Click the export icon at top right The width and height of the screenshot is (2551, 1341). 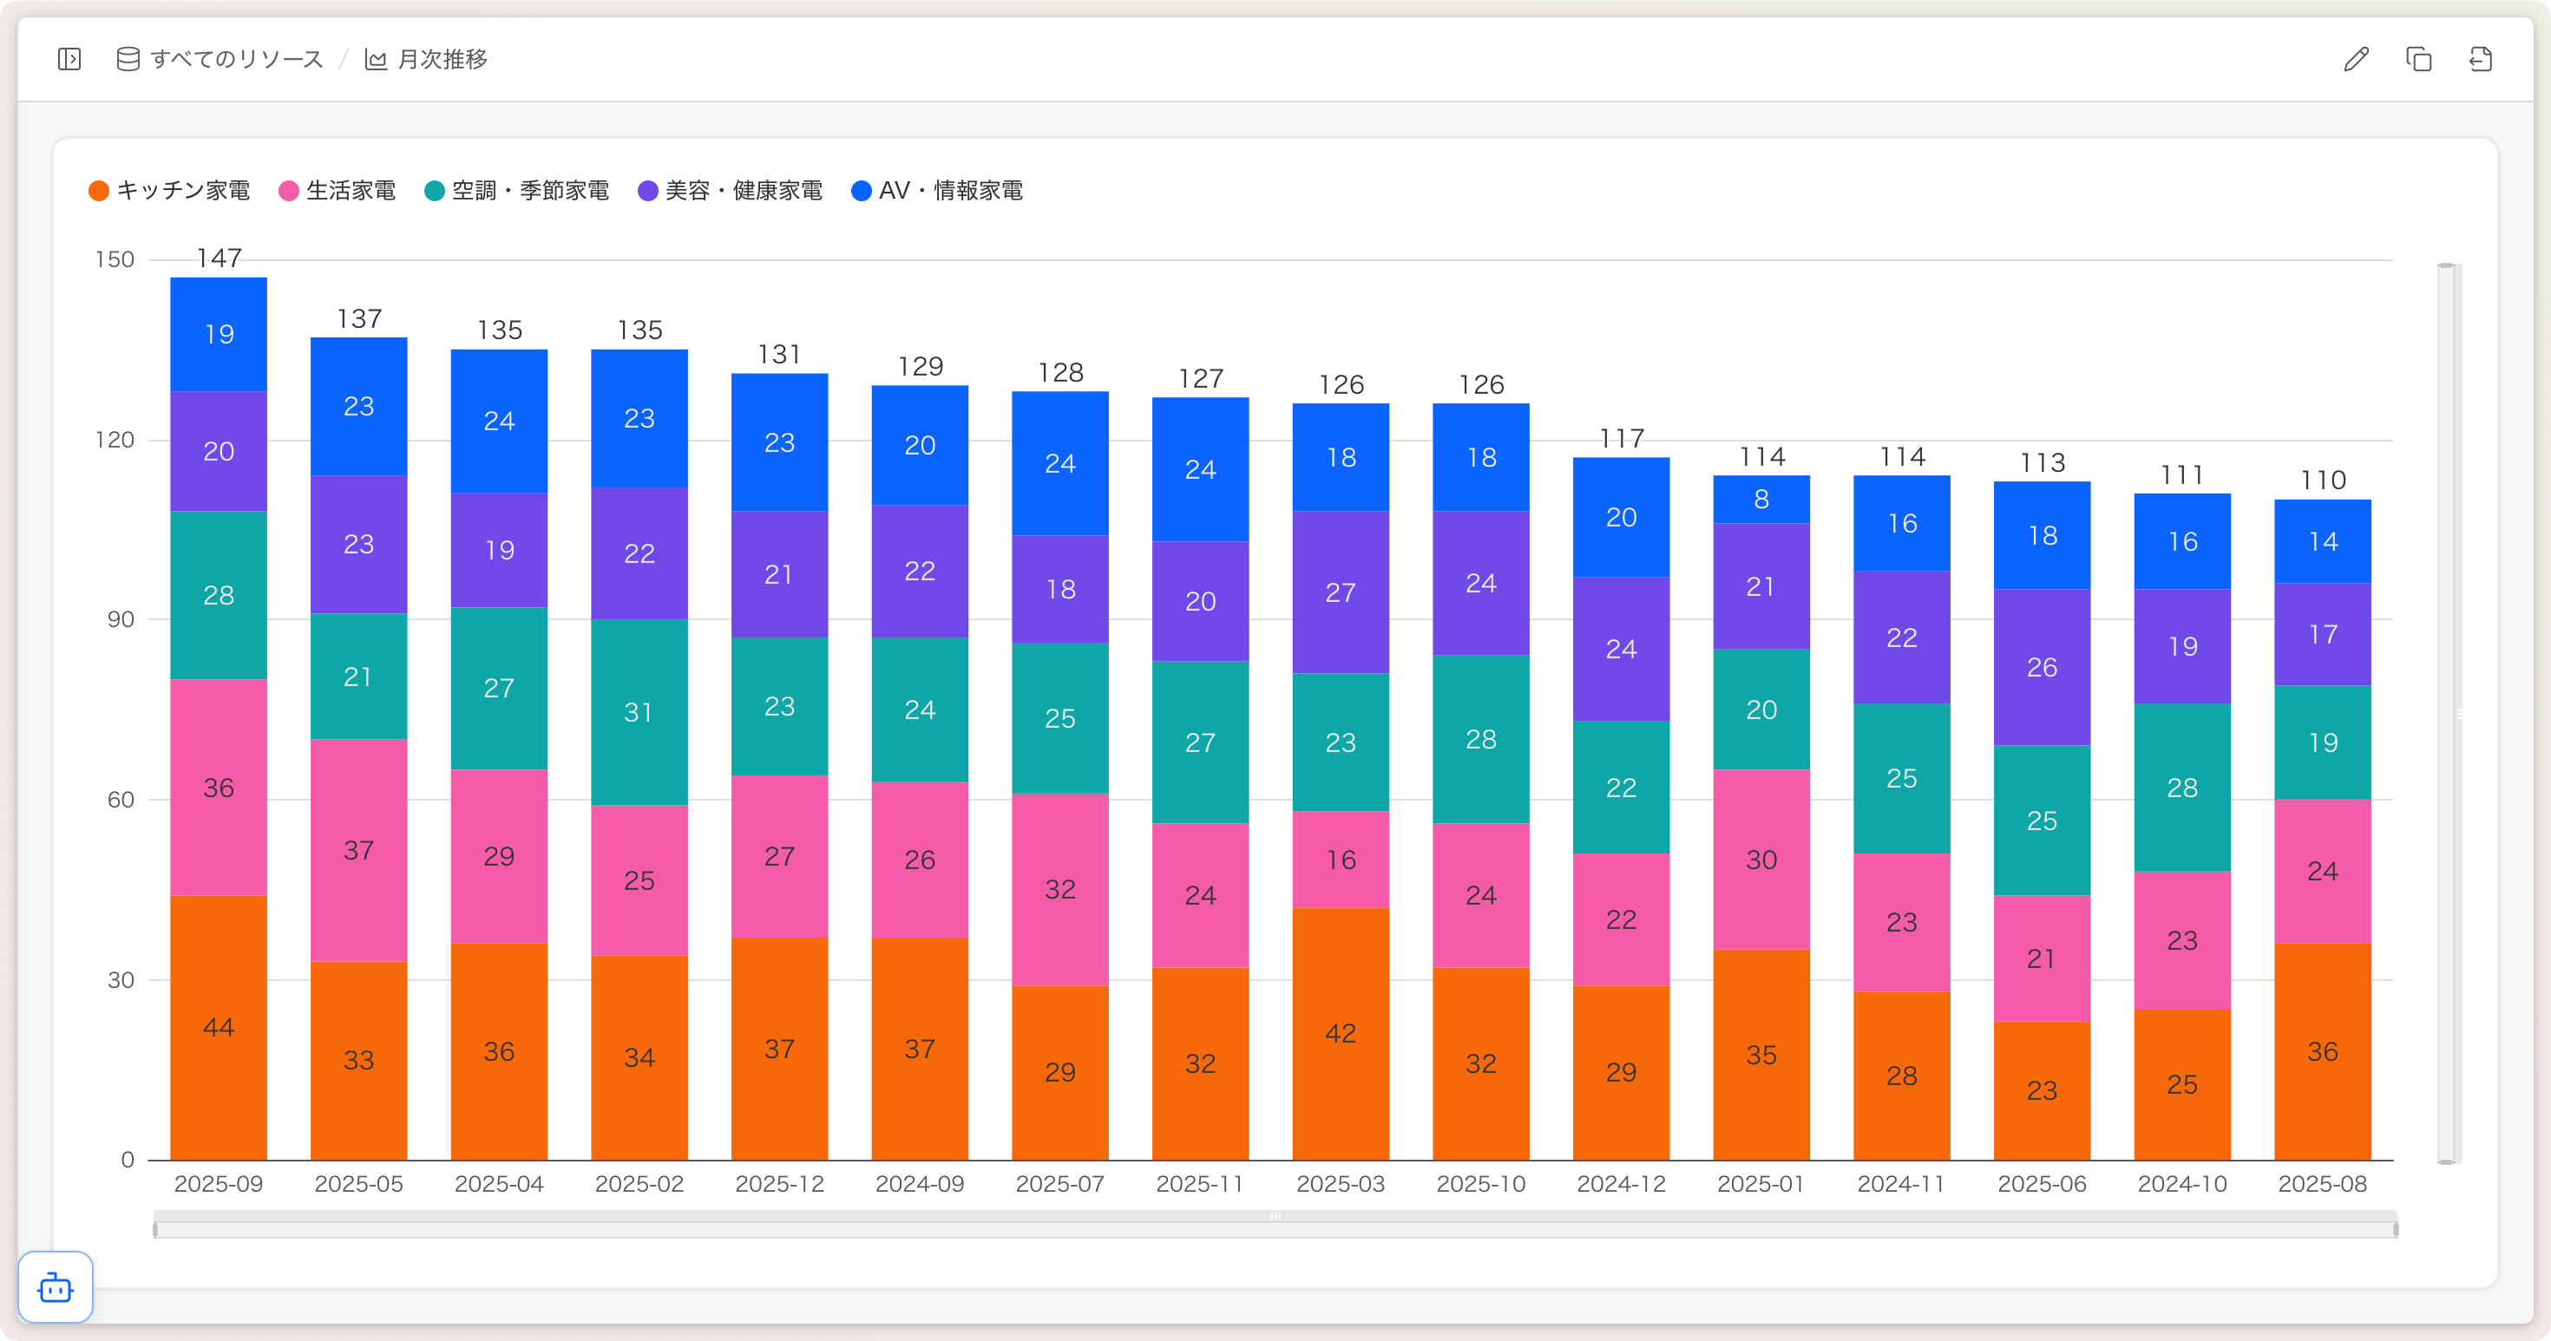coord(2480,59)
